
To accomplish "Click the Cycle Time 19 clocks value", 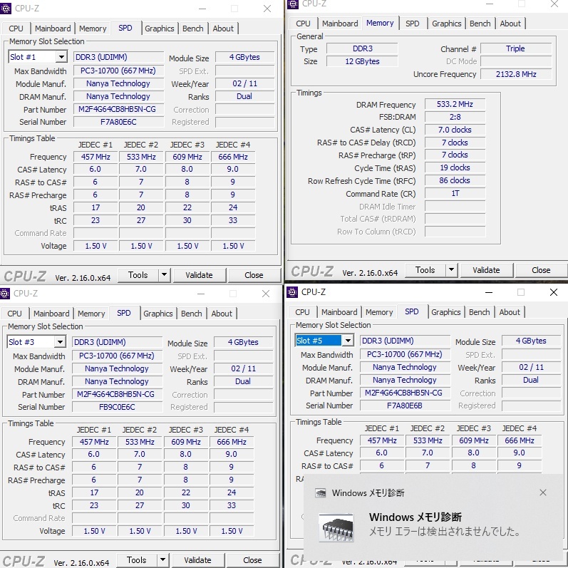I will pos(455,167).
